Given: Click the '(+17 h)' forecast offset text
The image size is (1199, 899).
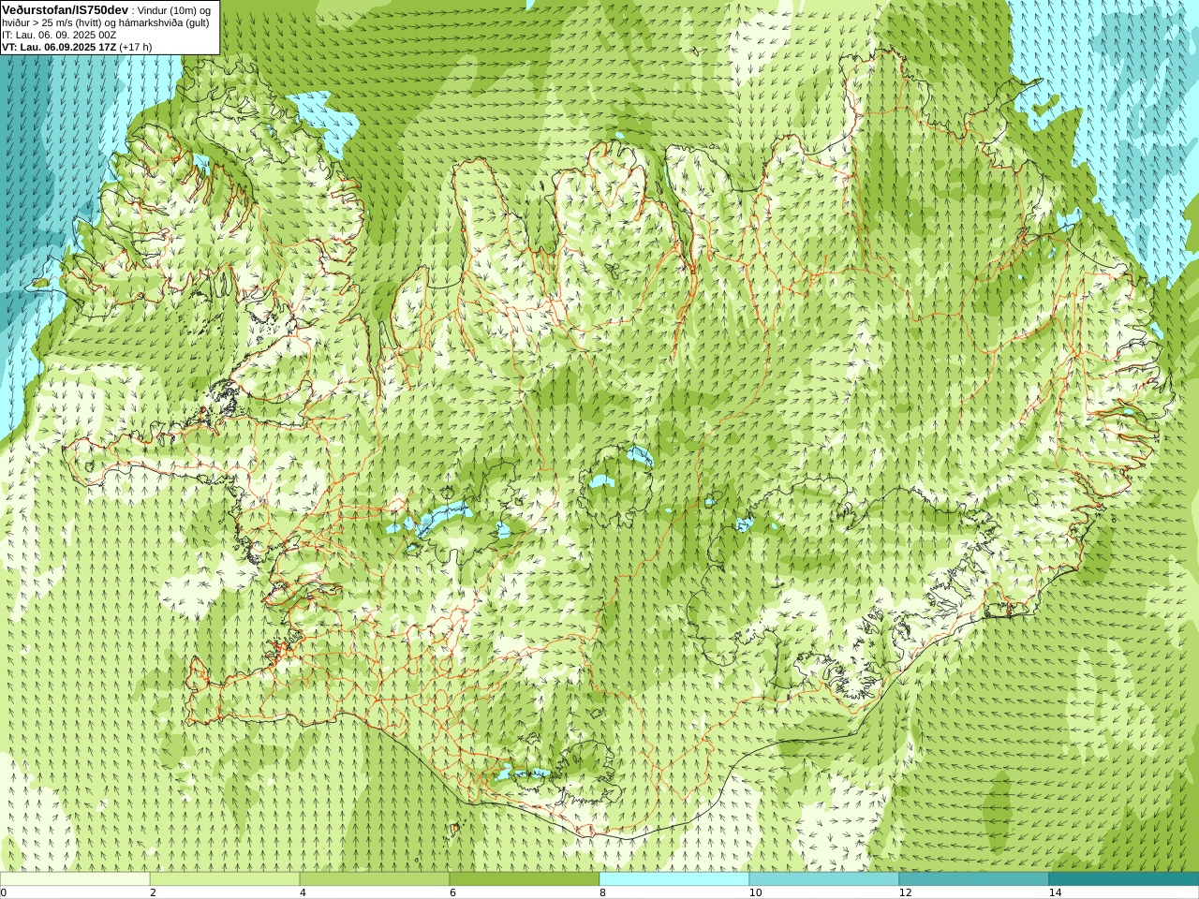Looking at the screenshot, I should [136, 47].
